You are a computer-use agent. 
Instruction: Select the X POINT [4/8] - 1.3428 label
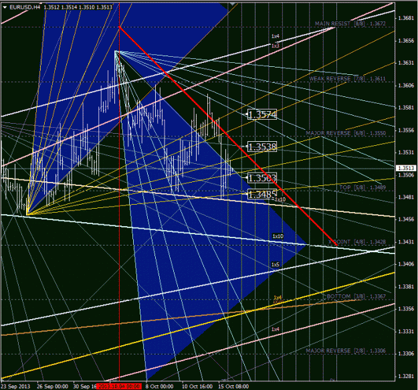[x=356, y=241]
